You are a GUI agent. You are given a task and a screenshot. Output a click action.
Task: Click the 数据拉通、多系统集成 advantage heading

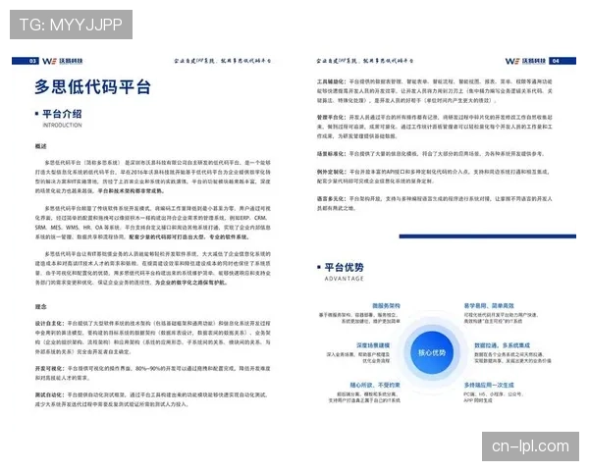click(503, 345)
